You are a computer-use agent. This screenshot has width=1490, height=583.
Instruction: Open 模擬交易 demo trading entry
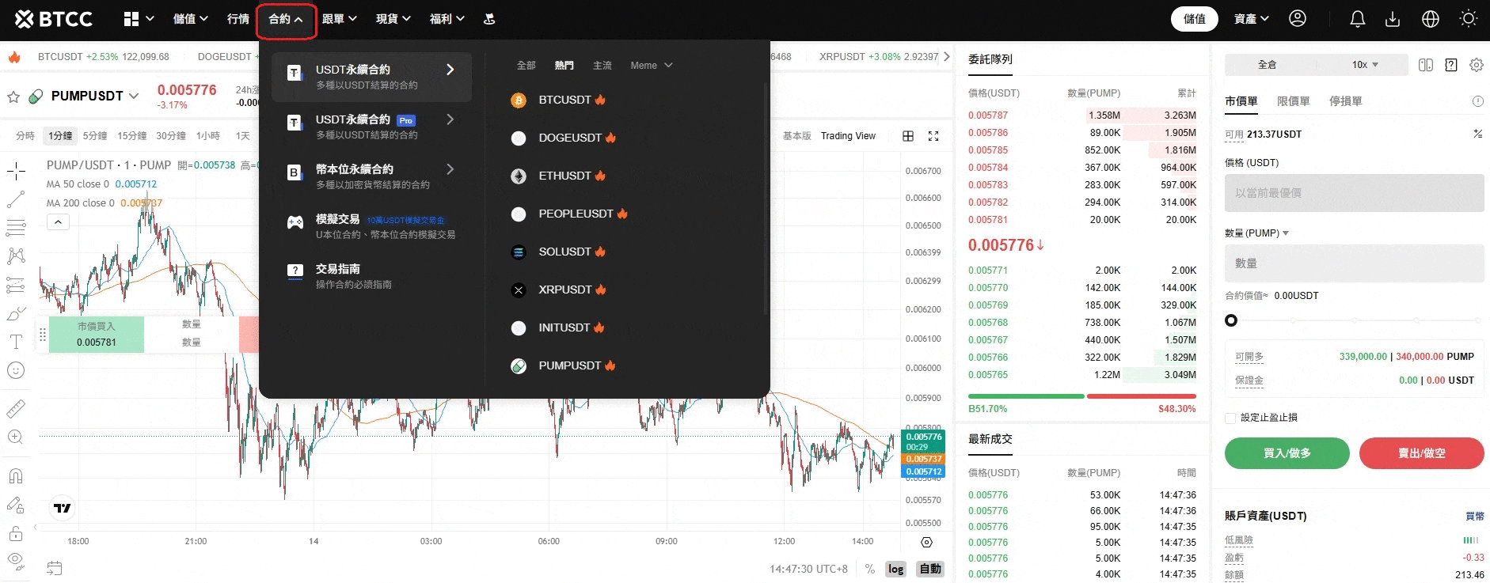(x=371, y=226)
